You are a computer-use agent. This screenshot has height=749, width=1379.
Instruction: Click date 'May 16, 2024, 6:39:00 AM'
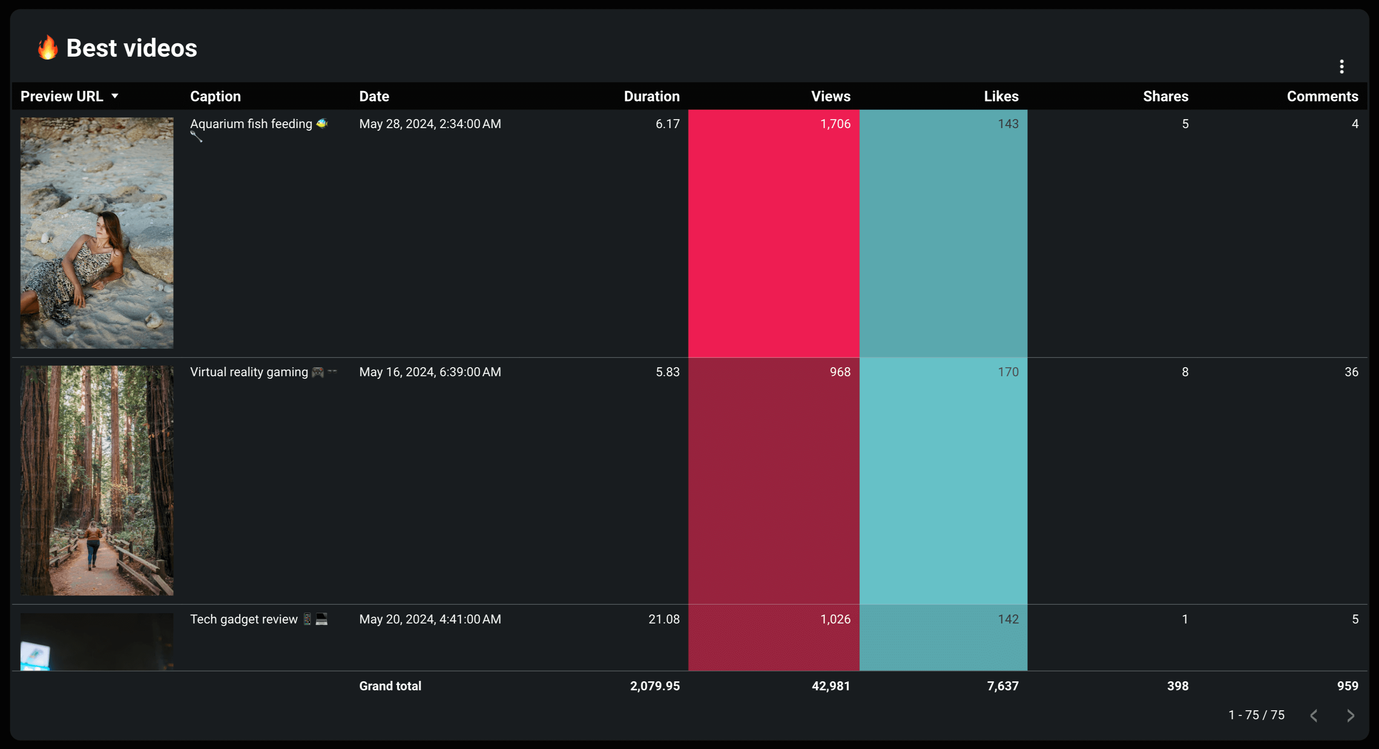click(430, 372)
